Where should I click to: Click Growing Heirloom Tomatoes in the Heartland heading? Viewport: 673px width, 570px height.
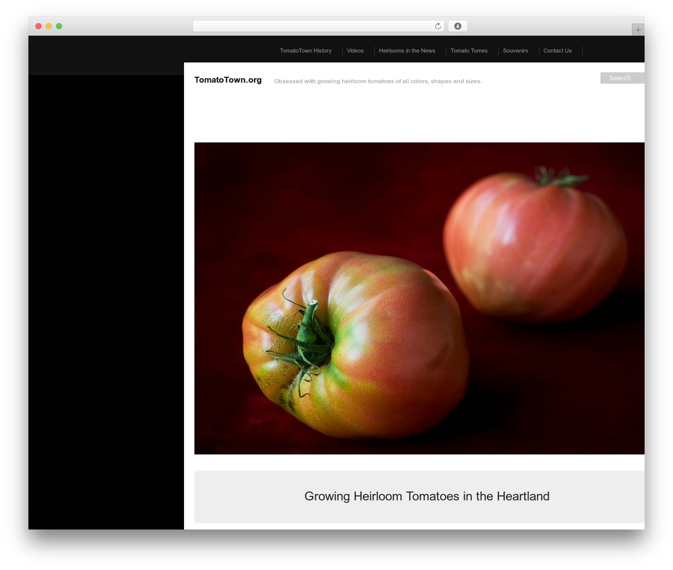click(x=427, y=496)
